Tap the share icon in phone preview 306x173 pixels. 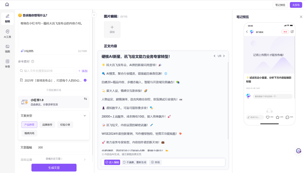[x=292, y=32]
